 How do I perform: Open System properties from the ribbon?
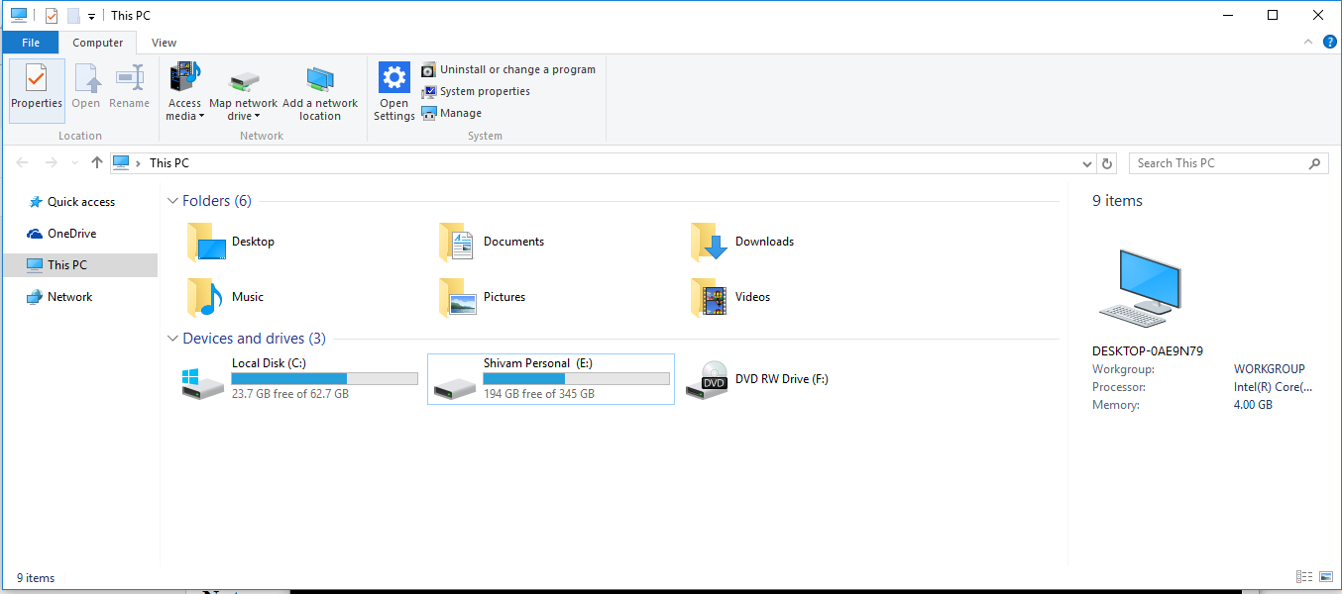pyautogui.click(x=483, y=91)
